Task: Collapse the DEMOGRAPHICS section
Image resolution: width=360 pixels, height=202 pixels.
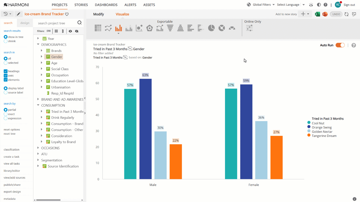Action: pyautogui.click(x=38, y=45)
